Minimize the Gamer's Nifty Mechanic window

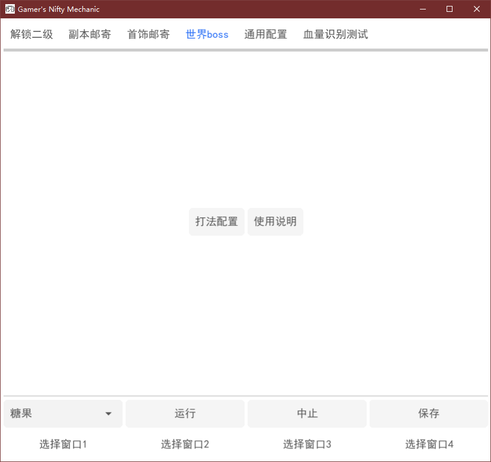tap(423, 9)
